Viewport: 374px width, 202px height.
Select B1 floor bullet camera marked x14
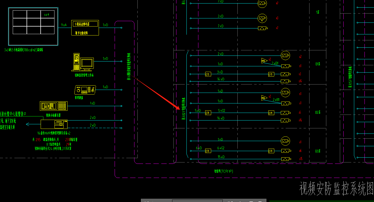[286, 81]
